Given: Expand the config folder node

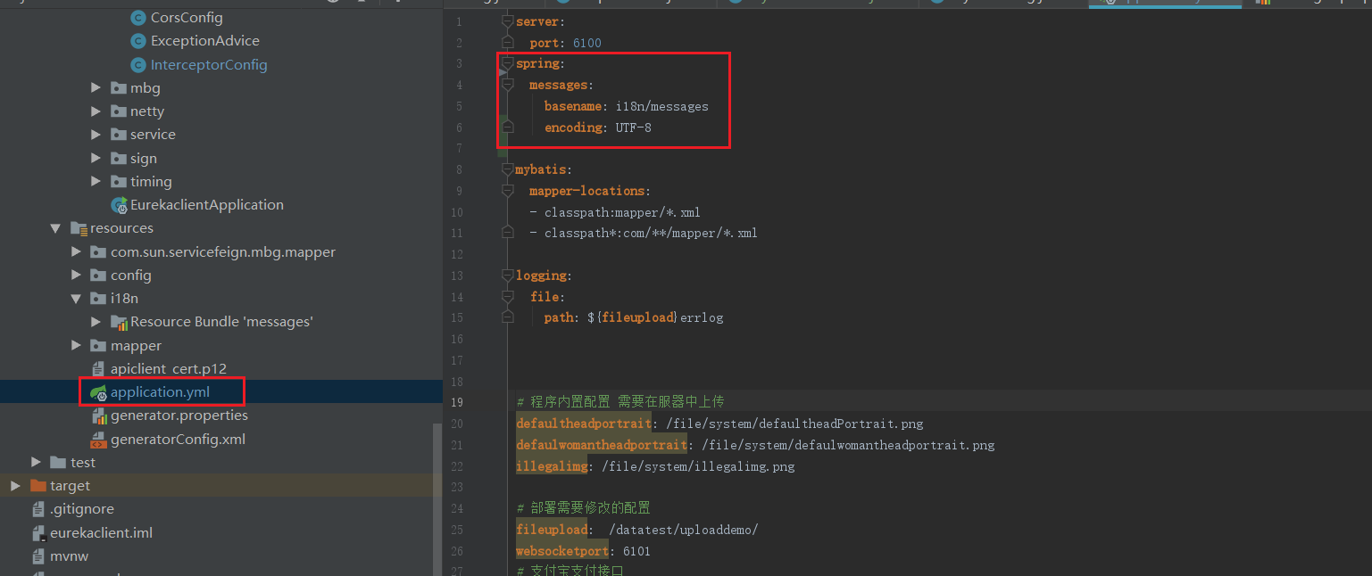Looking at the screenshot, I should 76,276.
